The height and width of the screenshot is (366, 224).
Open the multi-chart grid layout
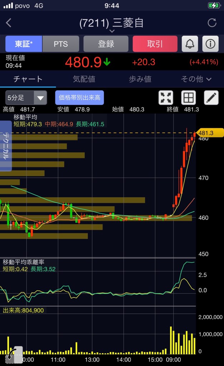pyautogui.click(x=188, y=98)
